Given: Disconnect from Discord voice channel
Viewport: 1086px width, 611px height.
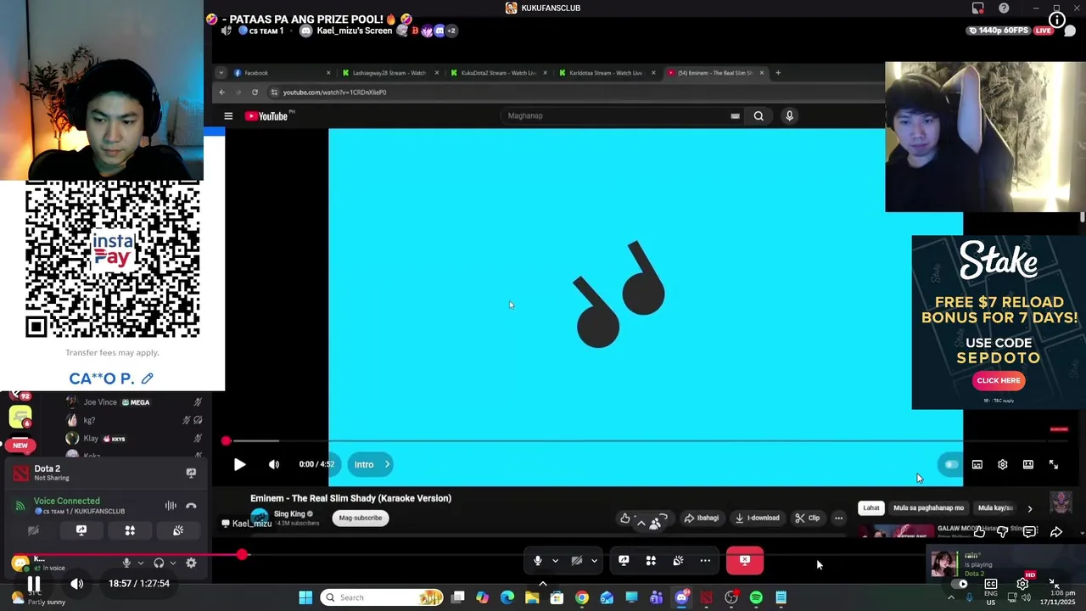Looking at the screenshot, I should 191,506.
